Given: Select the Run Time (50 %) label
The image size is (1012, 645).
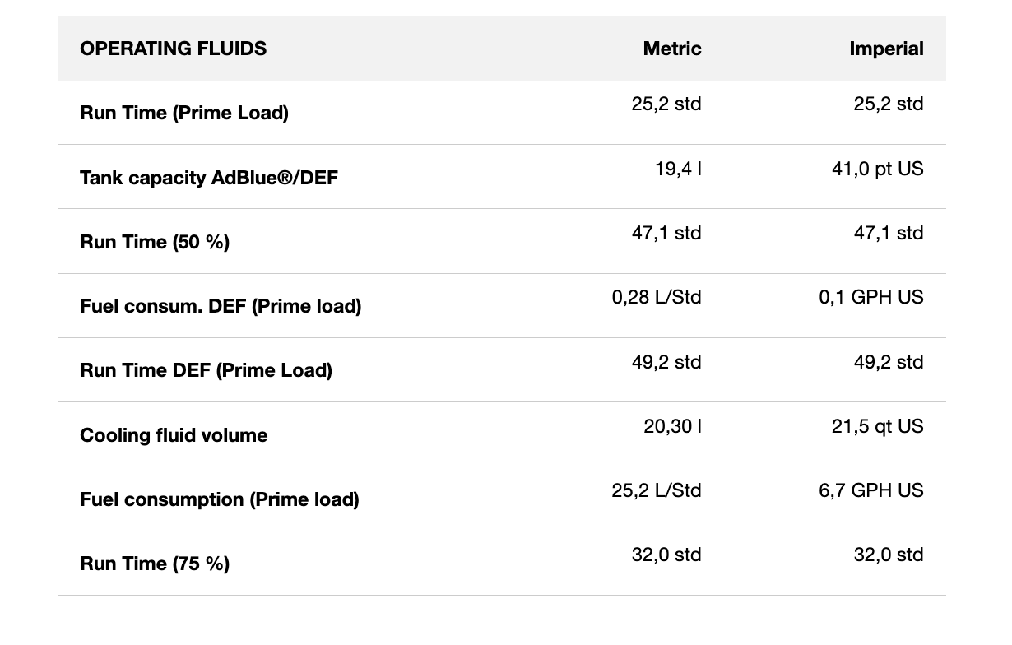Looking at the screenshot, I should pos(154,242).
